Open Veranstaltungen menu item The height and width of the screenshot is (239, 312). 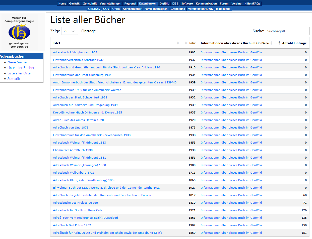(x=110, y=4)
